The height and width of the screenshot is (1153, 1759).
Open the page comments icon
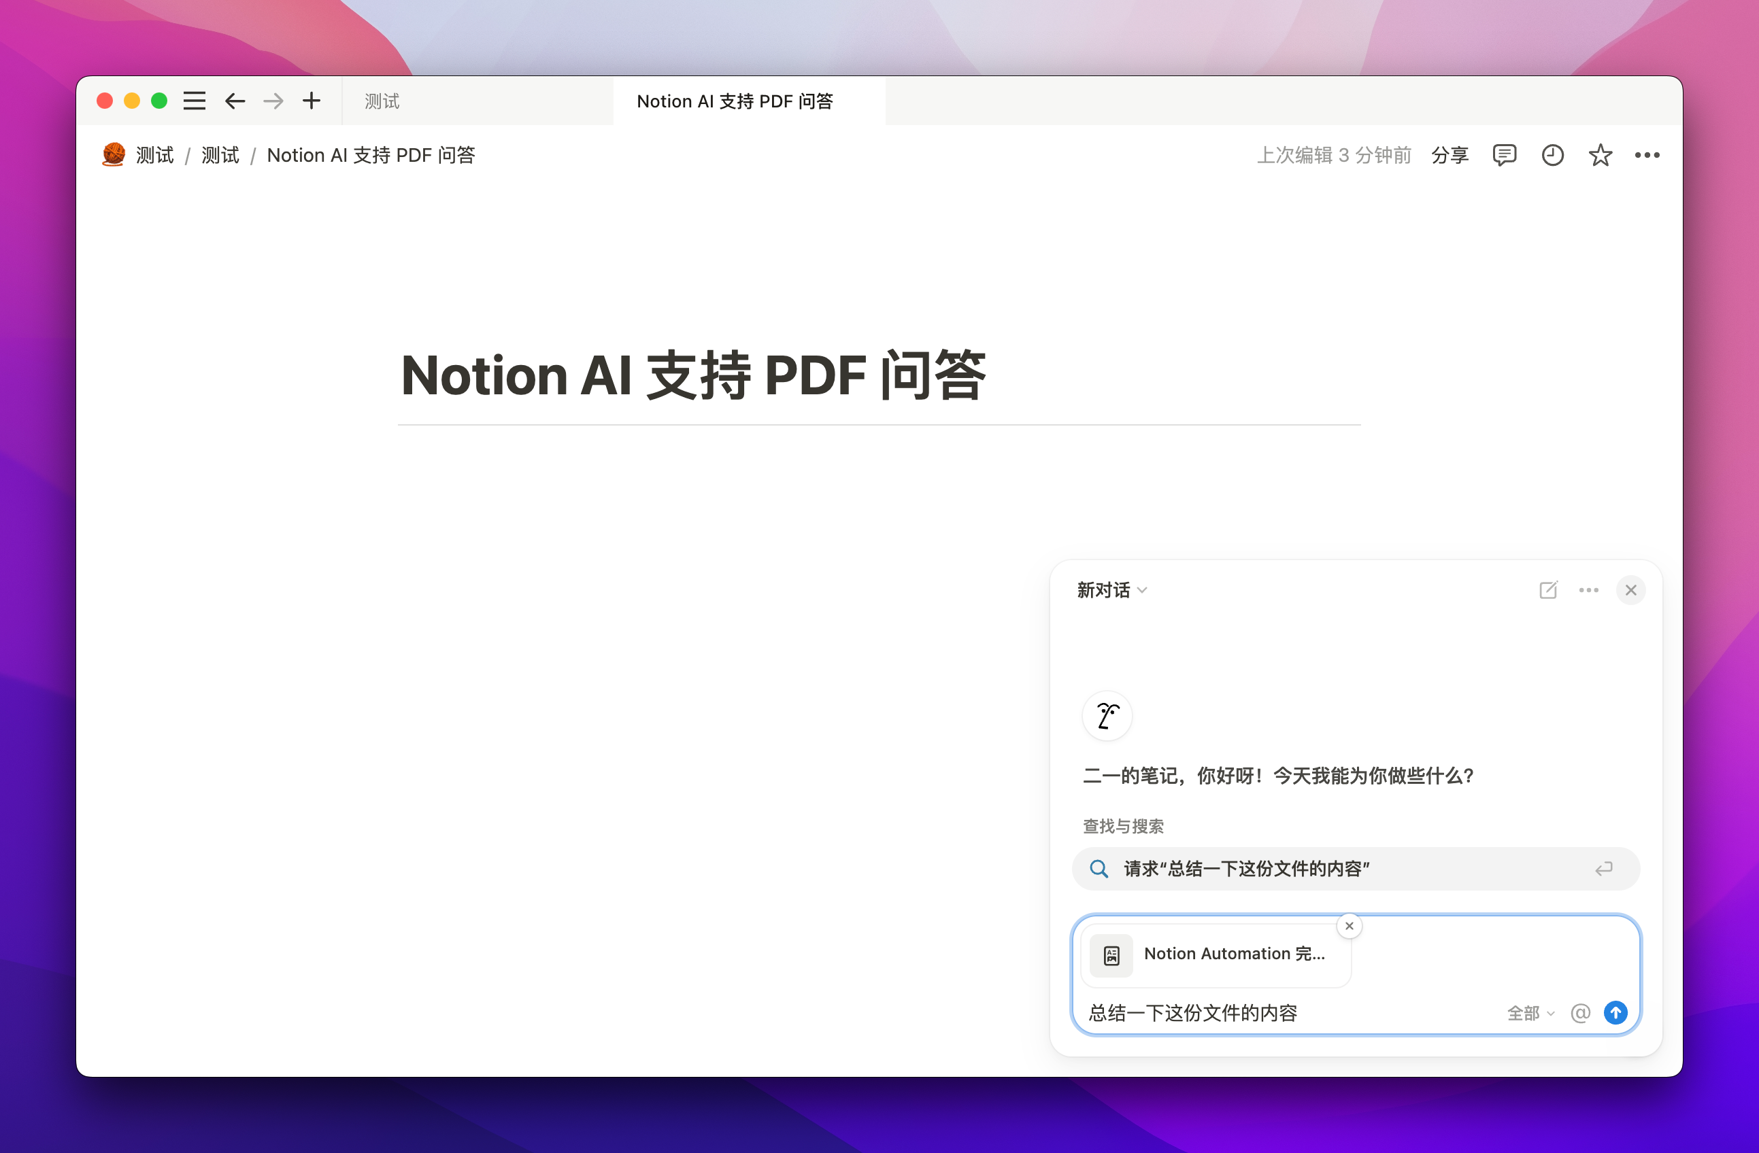coord(1504,155)
